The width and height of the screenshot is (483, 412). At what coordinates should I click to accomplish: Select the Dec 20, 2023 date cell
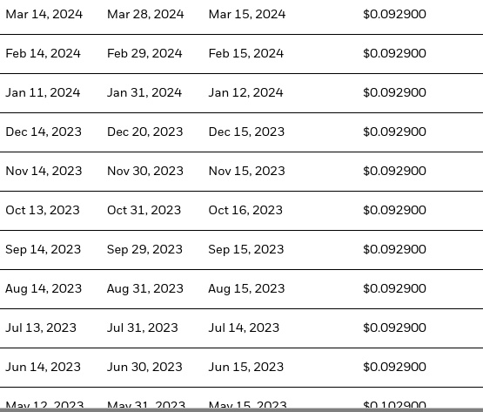click(x=144, y=132)
